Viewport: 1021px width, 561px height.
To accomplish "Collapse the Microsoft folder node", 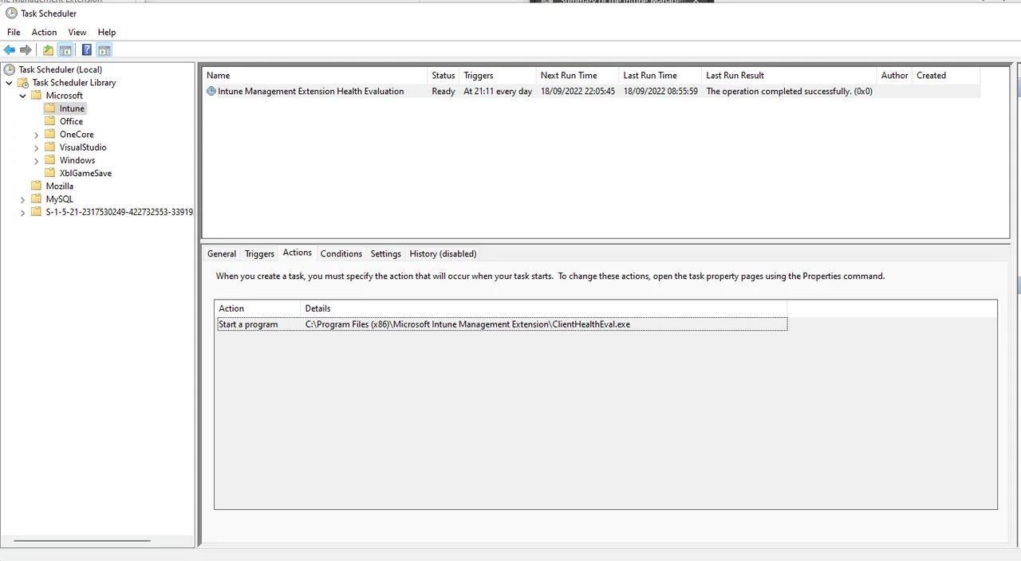I will coord(22,96).
